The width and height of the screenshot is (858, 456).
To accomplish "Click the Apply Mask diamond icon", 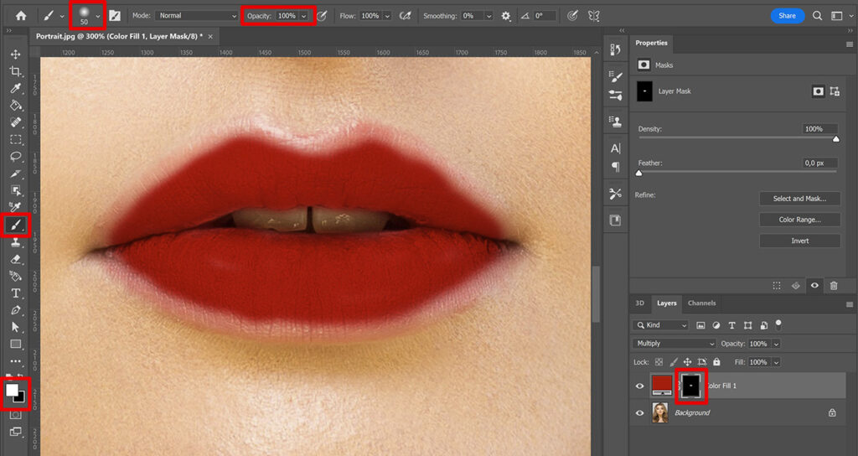I will 796,286.
